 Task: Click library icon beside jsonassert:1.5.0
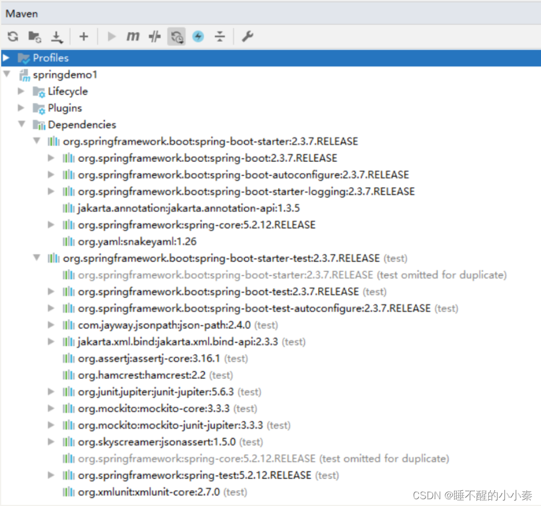point(68,442)
